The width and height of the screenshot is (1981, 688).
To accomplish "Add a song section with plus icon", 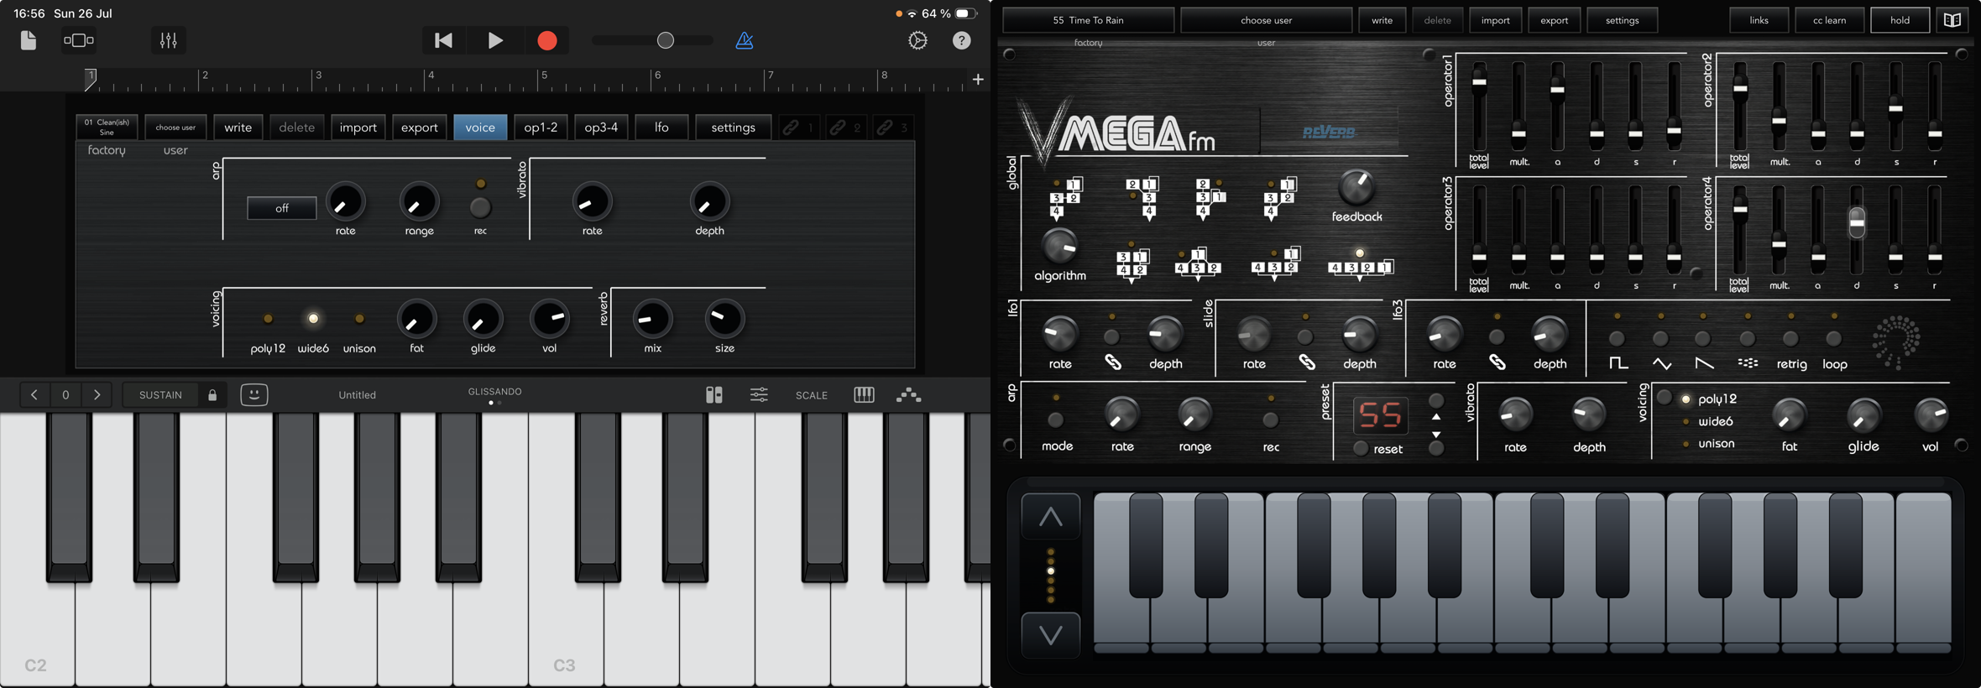I will pyautogui.click(x=978, y=79).
